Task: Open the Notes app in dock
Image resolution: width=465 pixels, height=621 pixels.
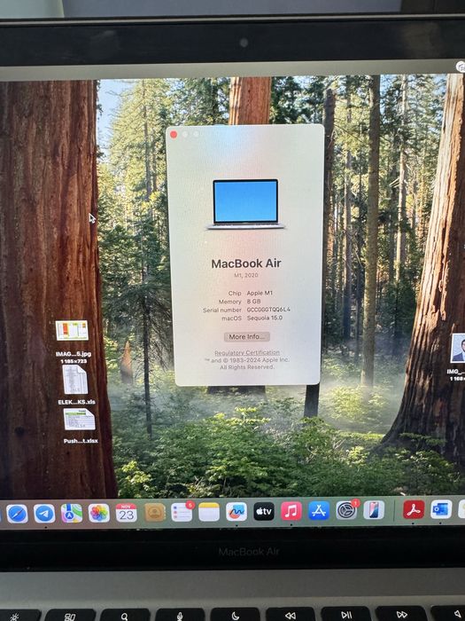Action: coord(209,512)
